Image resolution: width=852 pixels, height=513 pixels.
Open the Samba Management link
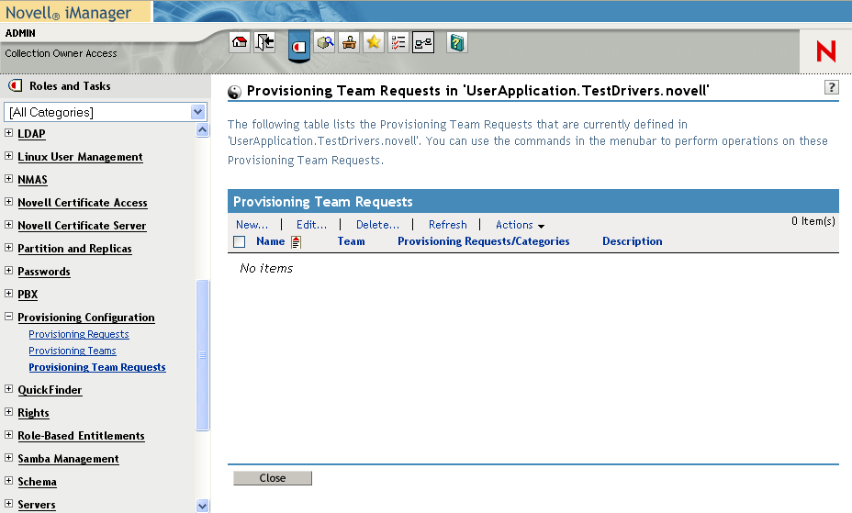(x=69, y=459)
